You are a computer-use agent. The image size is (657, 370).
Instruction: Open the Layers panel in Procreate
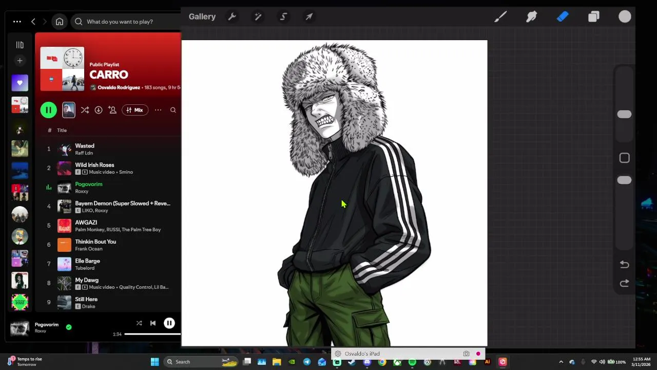(594, 16)
